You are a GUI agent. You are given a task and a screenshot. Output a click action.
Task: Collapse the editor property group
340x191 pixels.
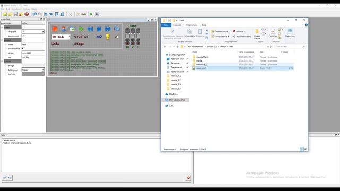(x=2, y=28)
